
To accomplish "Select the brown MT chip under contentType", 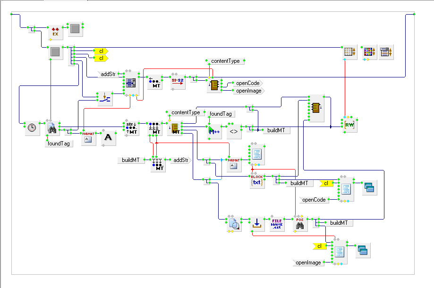I will (x=175, y=128).
